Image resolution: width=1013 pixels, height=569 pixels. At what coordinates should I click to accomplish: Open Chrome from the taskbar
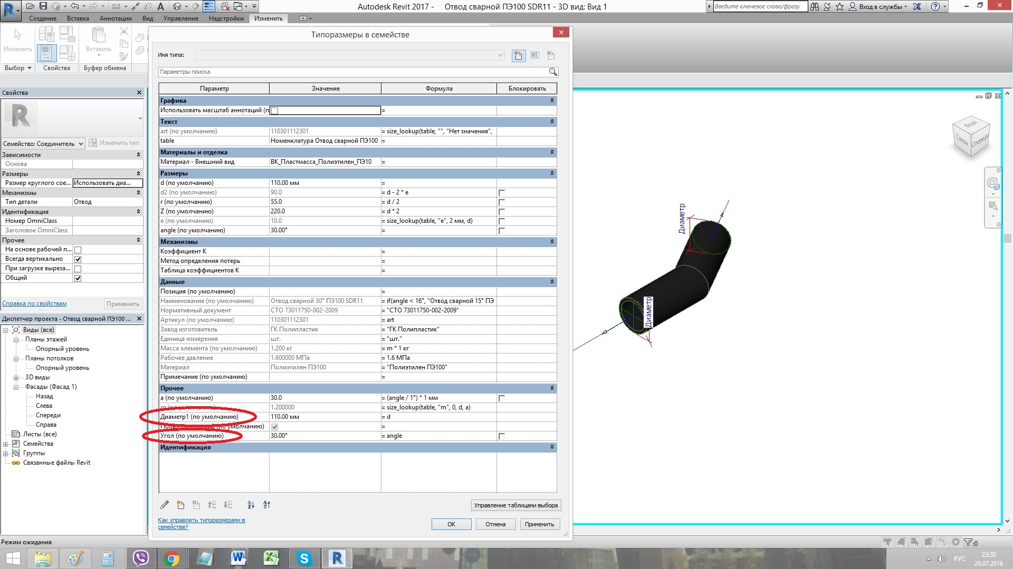tap(172, 558)
